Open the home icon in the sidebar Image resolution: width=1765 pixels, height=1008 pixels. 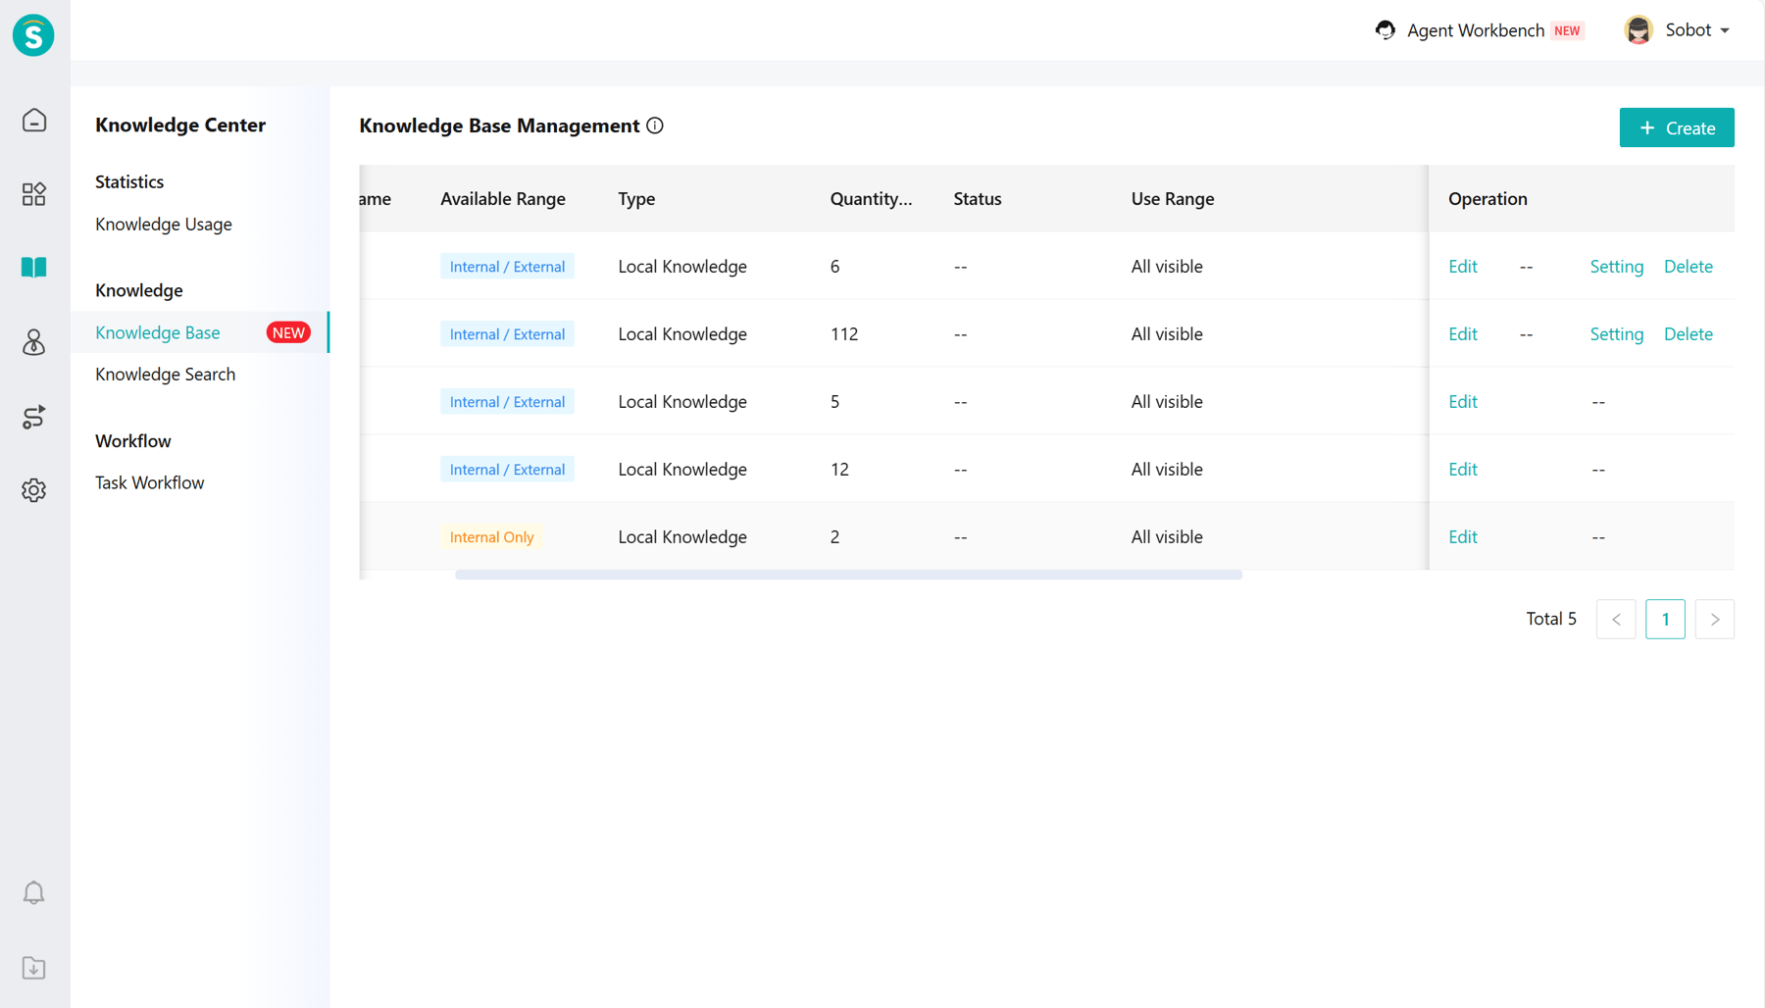tap(34, 121)
